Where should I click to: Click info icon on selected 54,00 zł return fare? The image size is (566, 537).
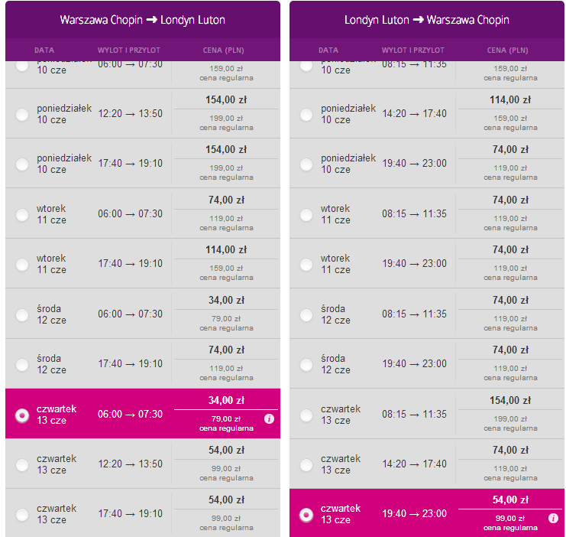[x=553, y=518]
